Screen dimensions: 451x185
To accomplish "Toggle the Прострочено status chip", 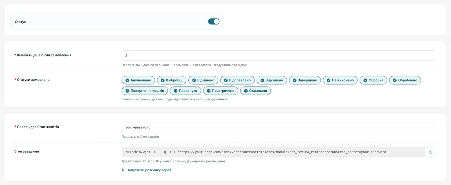I will pos(221,91).
